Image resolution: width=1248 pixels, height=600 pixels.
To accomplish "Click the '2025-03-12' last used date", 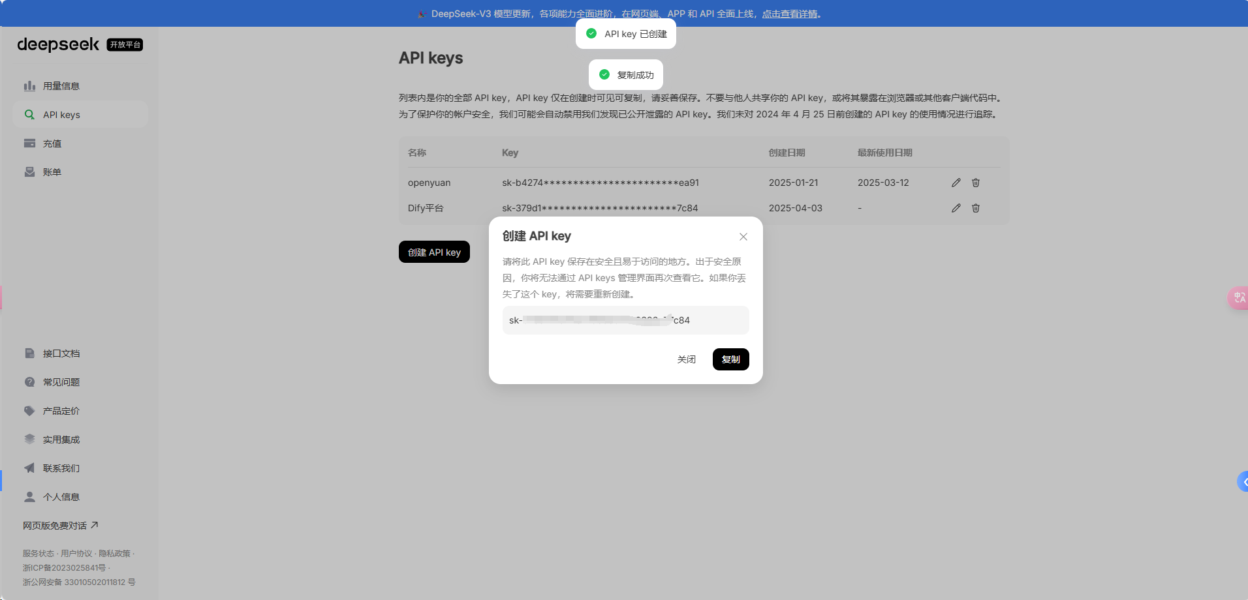I will tap(883, 183).
